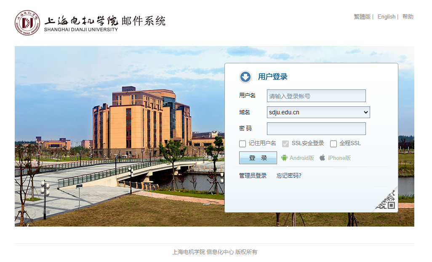Open the iPhone版 download link
Screen dimensions: 432x262
pyautogui.click(x=339, y=158)
